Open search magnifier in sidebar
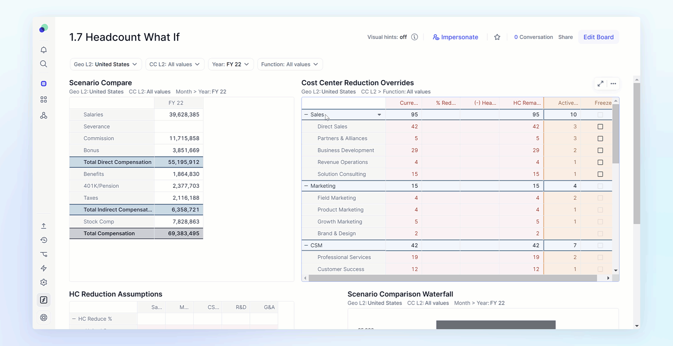Viewport: 673px width, 346px height. tap(43, 64)
